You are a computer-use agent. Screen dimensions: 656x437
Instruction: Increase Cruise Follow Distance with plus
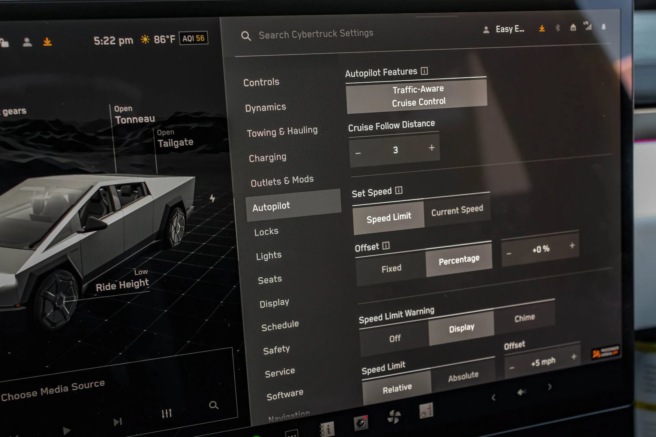431,148
